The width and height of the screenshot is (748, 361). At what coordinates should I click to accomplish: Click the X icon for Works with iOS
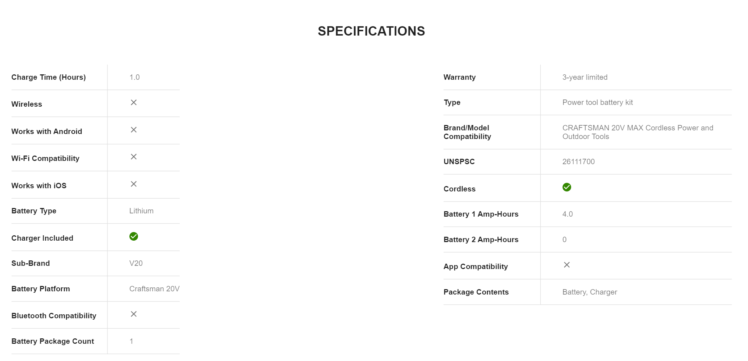134,184
